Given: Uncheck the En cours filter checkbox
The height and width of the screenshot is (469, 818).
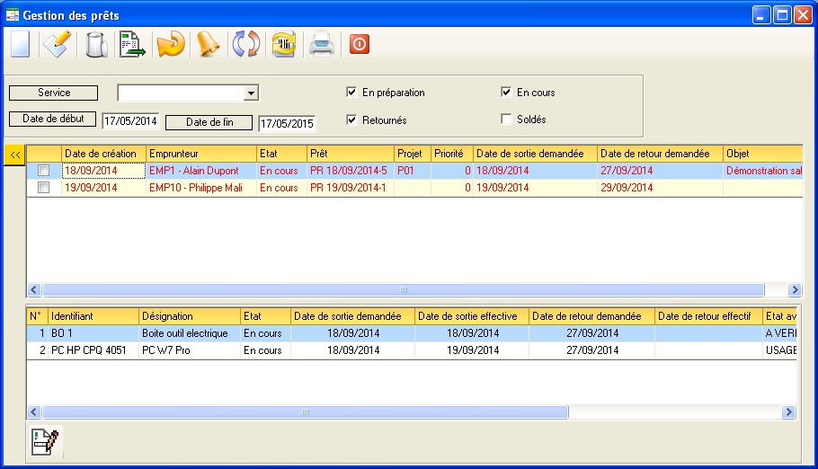Looking at the screenshot, I should tap(506, 92).
